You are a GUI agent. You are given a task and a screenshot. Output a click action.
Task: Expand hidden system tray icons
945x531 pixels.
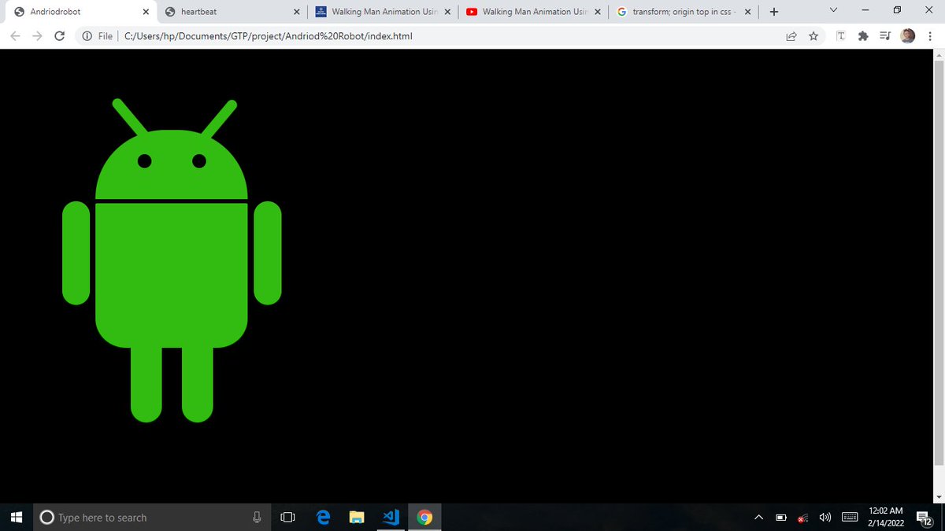coord(758,517)
